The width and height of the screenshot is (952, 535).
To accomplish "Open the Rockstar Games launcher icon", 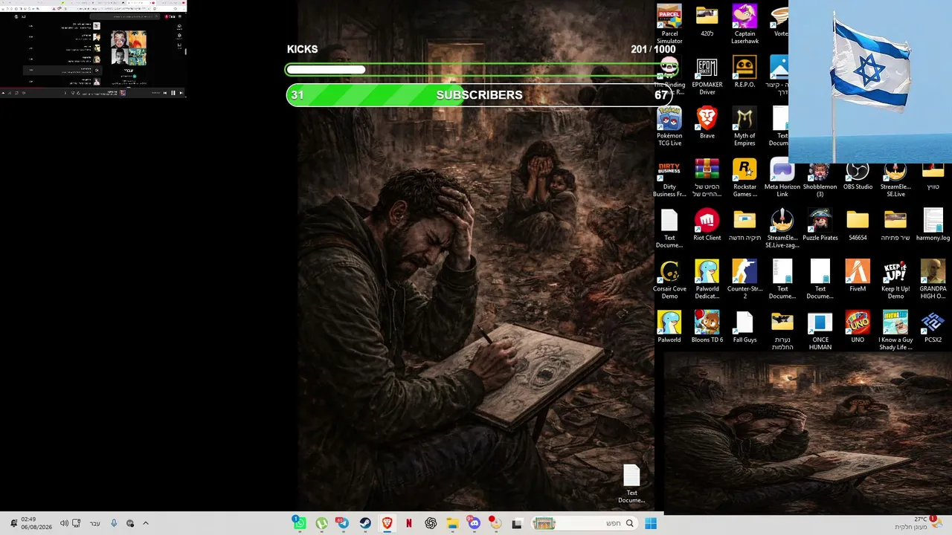I will click(x=744, y=178).
